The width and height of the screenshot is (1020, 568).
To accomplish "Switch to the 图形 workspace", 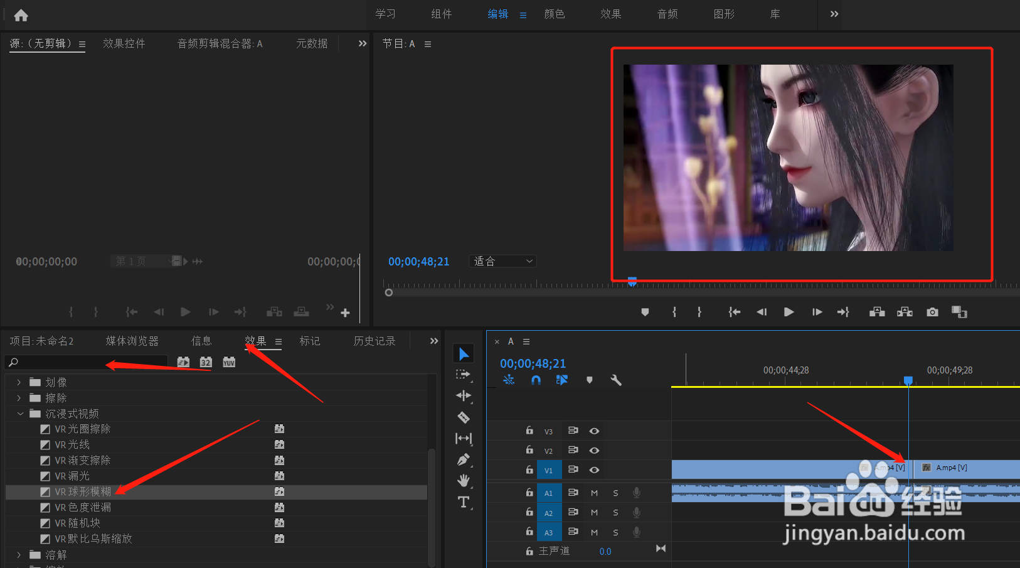I will click(724, 14).
